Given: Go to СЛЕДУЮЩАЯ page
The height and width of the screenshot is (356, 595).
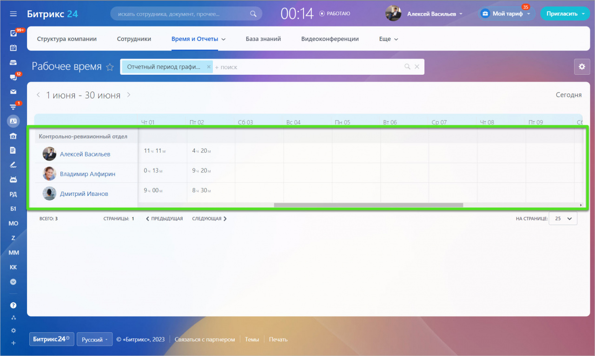Looking at the screenshot, I should (x=210, y=219).
